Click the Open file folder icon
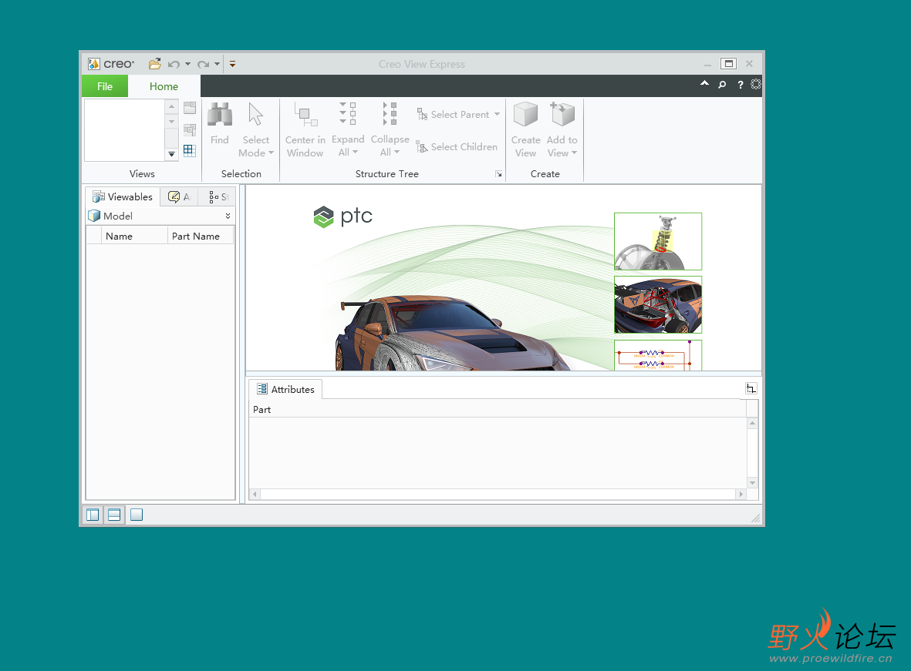The width and height of the screenshot is (911, 671). pyautogui.click(x=154, y=64)
